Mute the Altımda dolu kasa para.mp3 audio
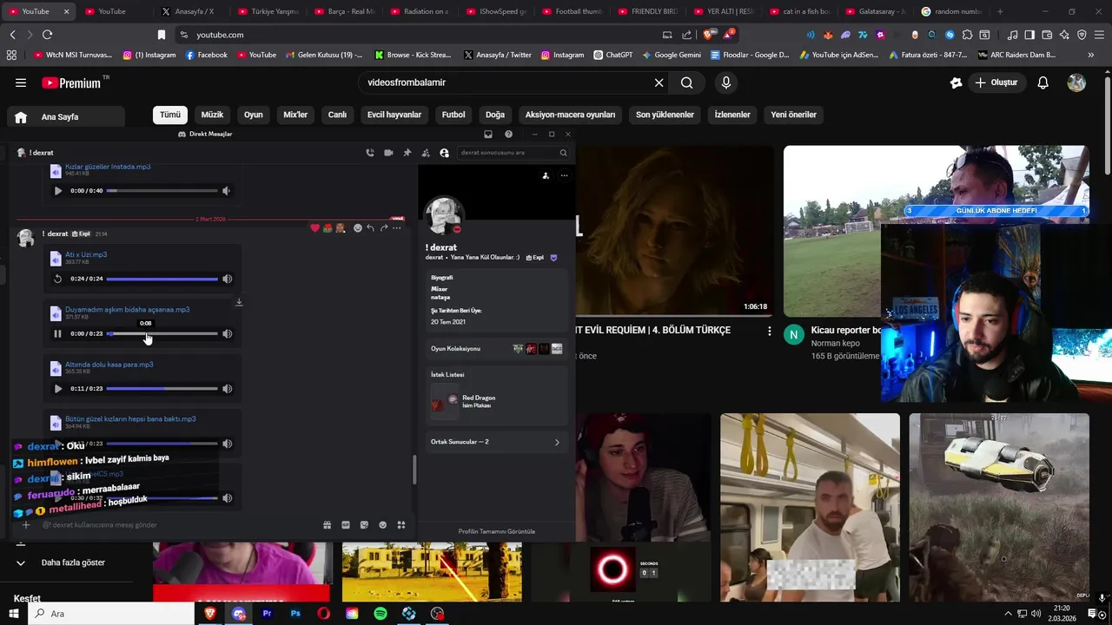 click(227, 389)
